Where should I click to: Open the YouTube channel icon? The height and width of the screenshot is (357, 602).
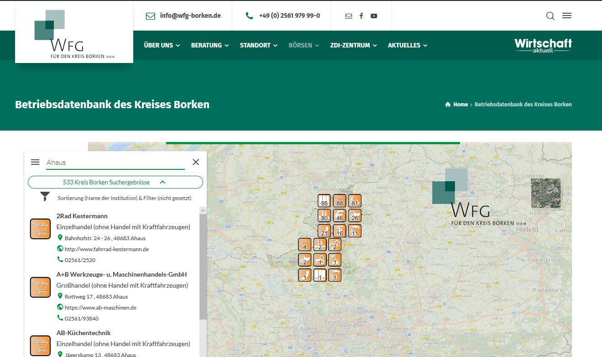click(374, 16)
